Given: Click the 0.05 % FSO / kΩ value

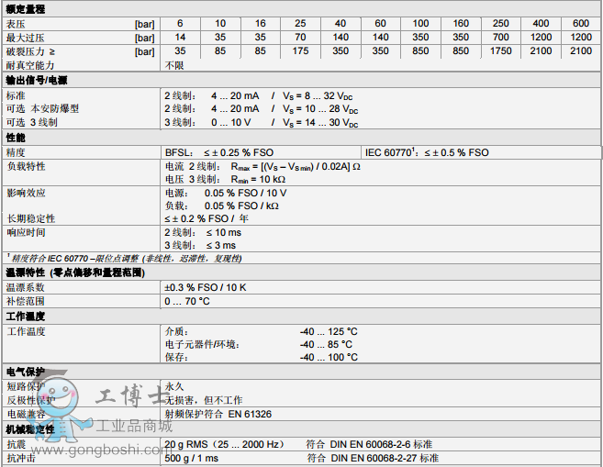Looking at the screenshot, I should (x=241, y=206).
